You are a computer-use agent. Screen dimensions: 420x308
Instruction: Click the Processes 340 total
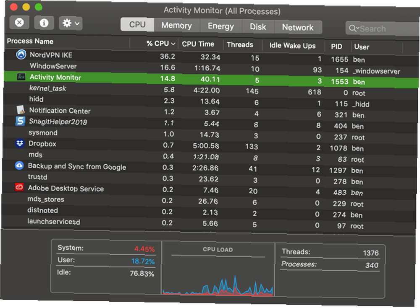click(x=372, y=265)
